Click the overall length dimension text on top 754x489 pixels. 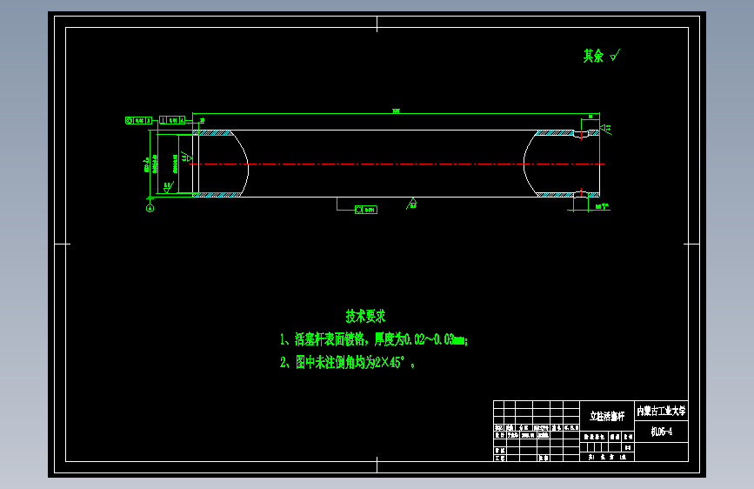pyautogui.click(x=396, y=111)
